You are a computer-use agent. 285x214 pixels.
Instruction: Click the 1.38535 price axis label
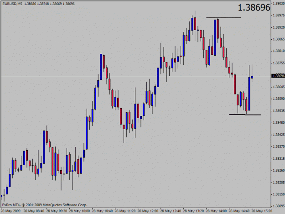[279, 111]
